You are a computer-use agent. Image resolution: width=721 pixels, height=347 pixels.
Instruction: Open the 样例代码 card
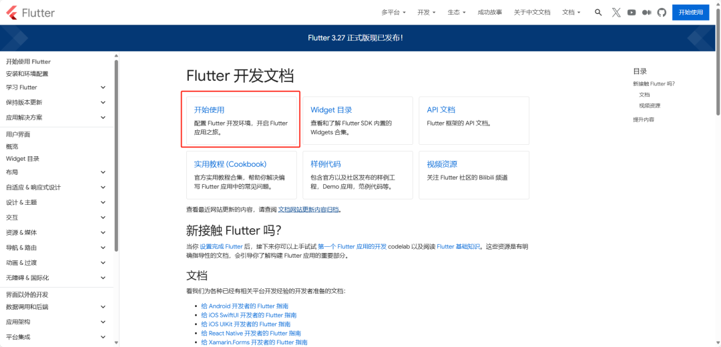coord(358,175)
